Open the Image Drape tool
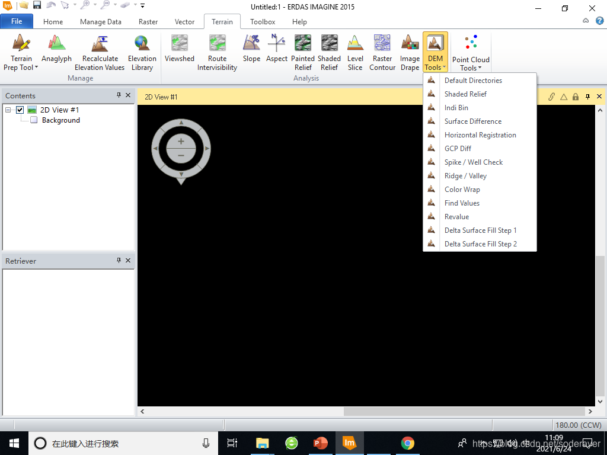The height and width of the screenshot is (455, 607). [x=410, y=52]
